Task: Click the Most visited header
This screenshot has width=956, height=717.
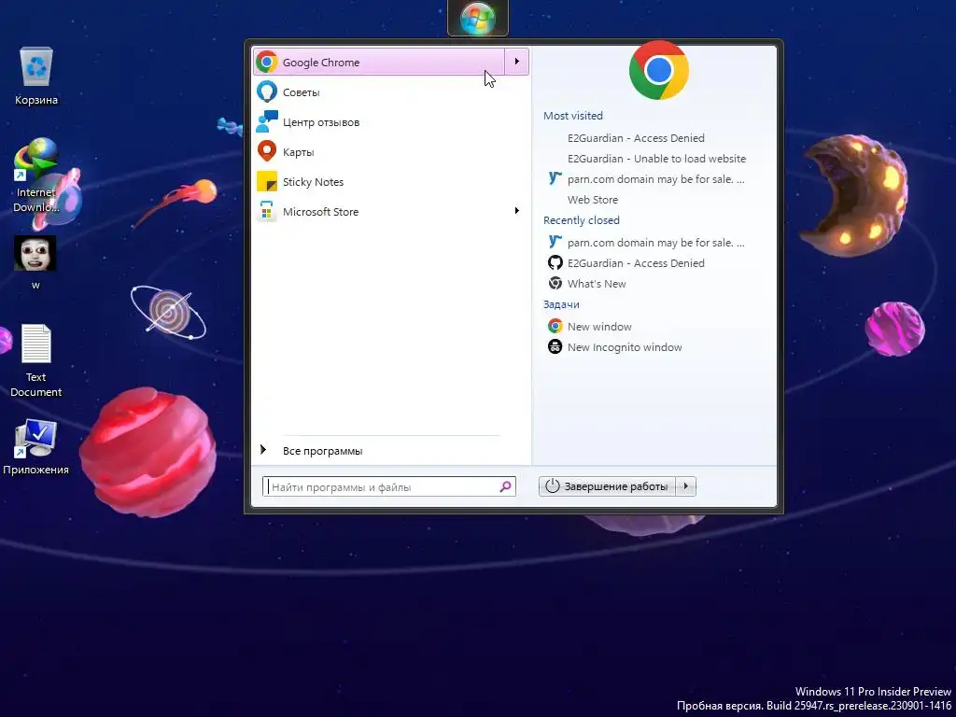Action: coord(572,116)
